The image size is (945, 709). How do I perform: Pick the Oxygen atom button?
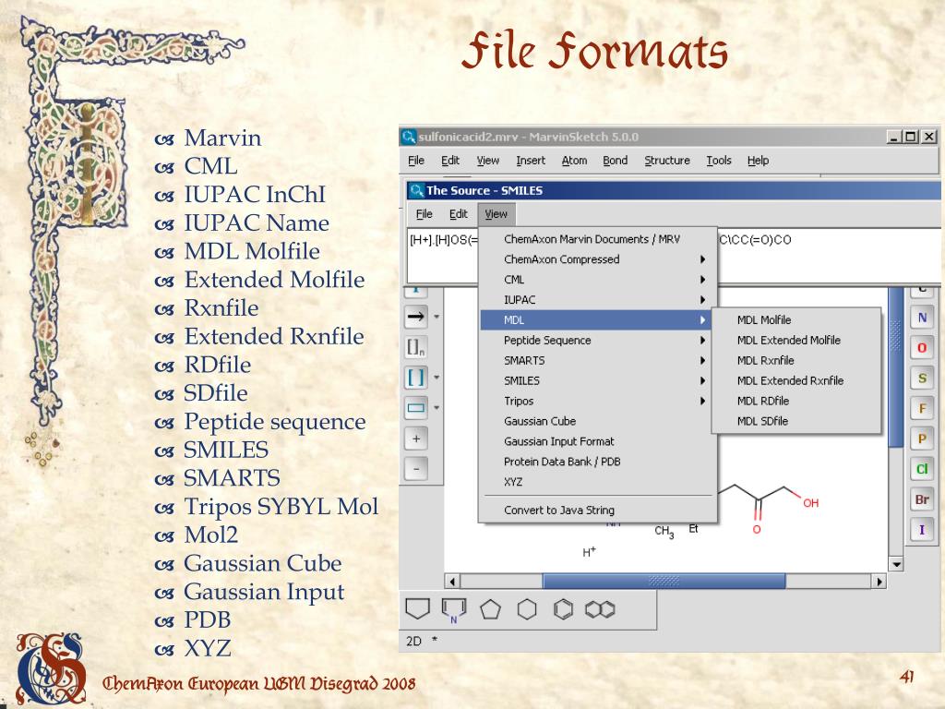click(922, 348)
